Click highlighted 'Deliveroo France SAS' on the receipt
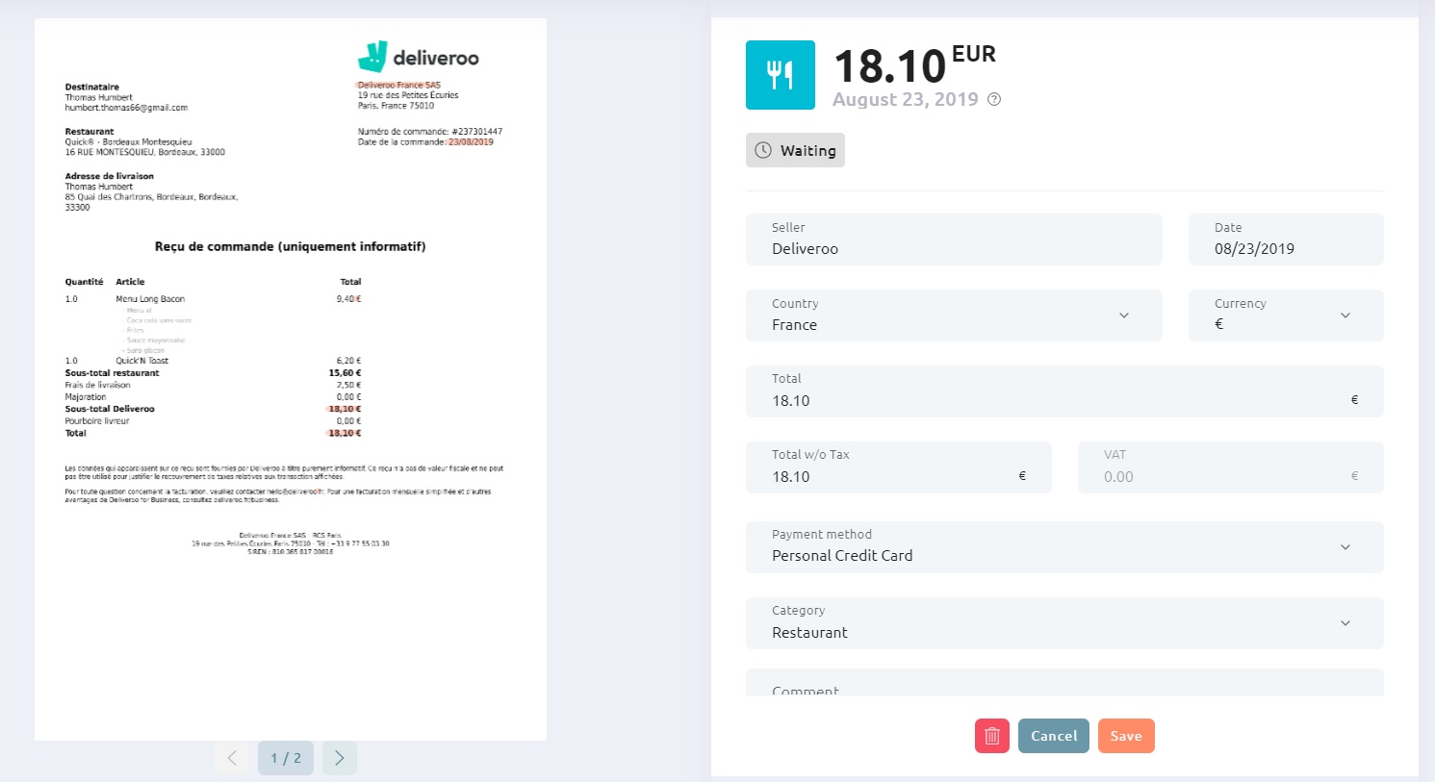Image resolution: width=1435 pixels, height=782 pixels. tap(398, 85)
